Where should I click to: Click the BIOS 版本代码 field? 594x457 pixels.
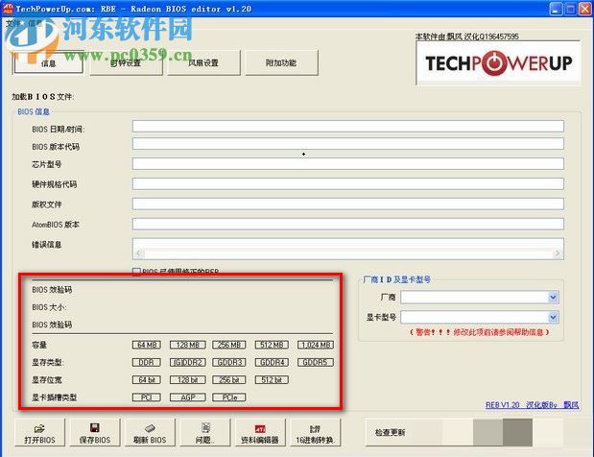tap(347, 144)
